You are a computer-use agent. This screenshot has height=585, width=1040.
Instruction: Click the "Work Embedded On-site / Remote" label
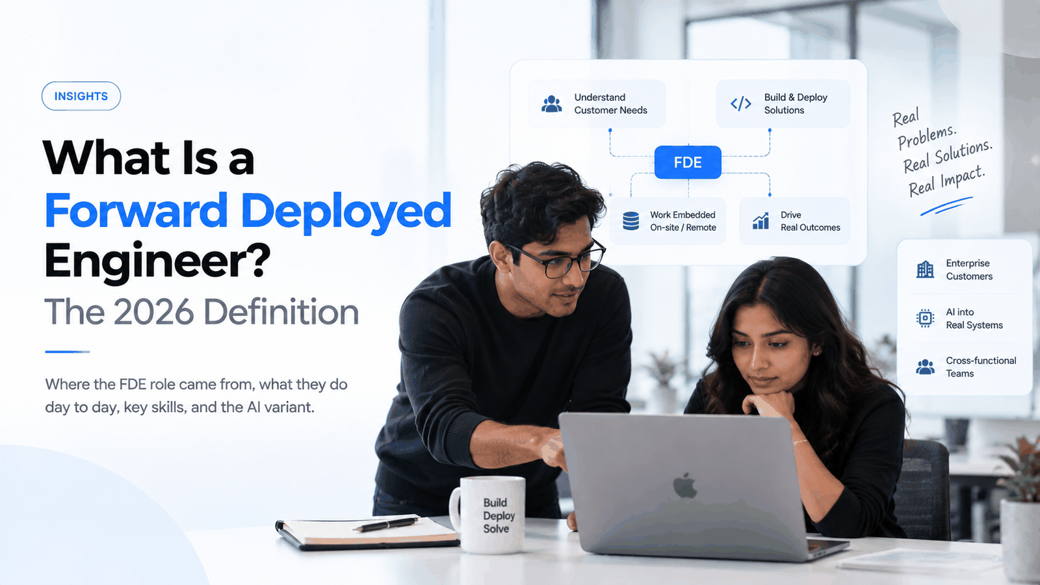pos(683,221)
